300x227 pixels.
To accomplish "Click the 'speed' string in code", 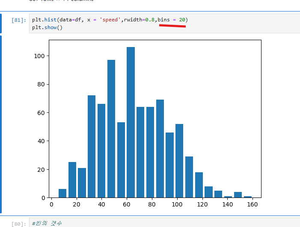I will [110, 20].
